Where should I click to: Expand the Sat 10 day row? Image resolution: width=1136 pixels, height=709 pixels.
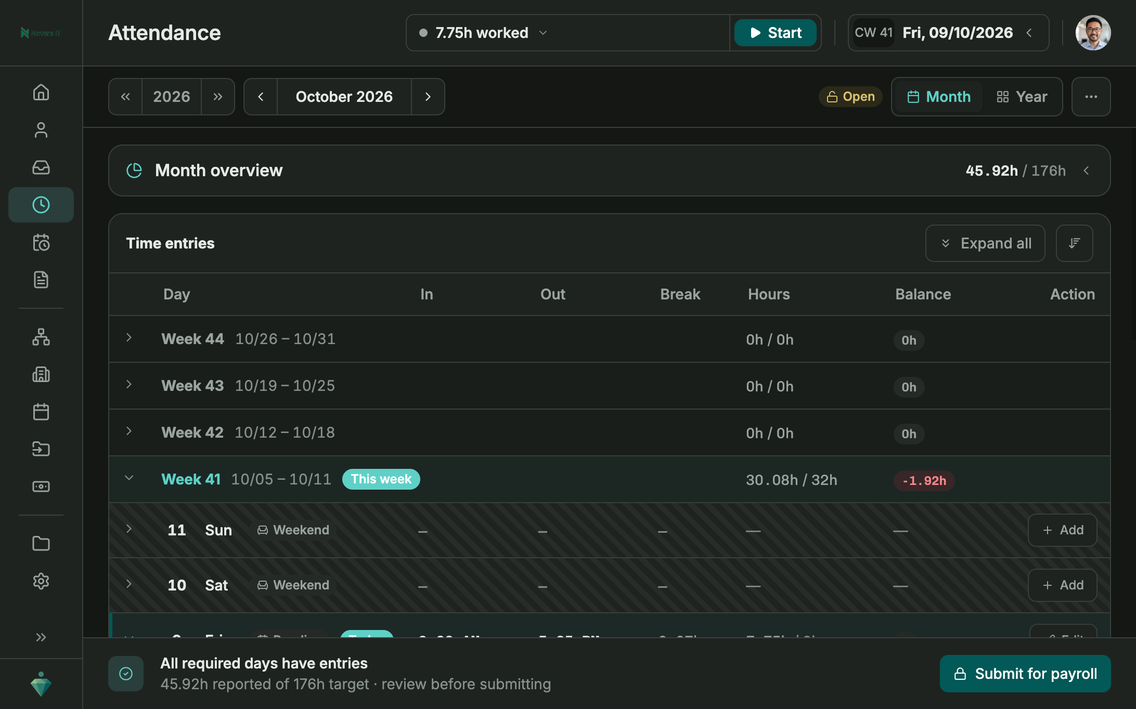(129, 584)
